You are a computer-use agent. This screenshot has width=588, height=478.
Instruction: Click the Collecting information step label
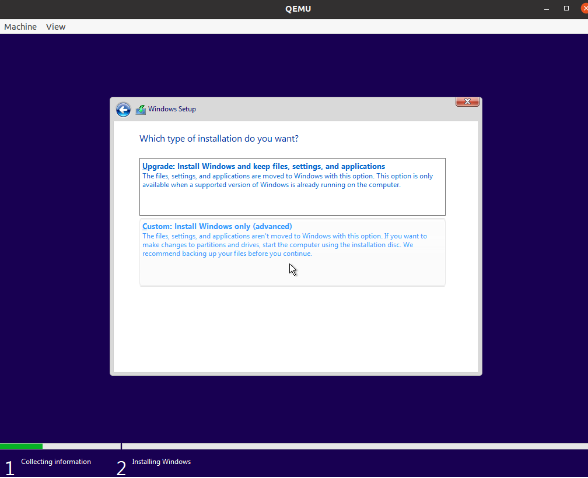tap(56, 462)
